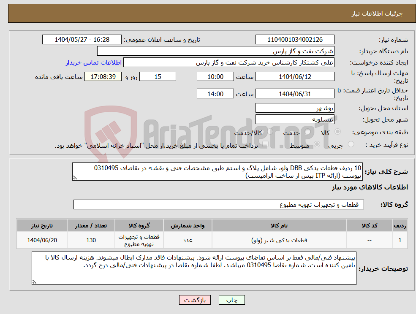416x314 pixels.
Task: Select the کالا radio button
Action: click(x=338, y=132)
